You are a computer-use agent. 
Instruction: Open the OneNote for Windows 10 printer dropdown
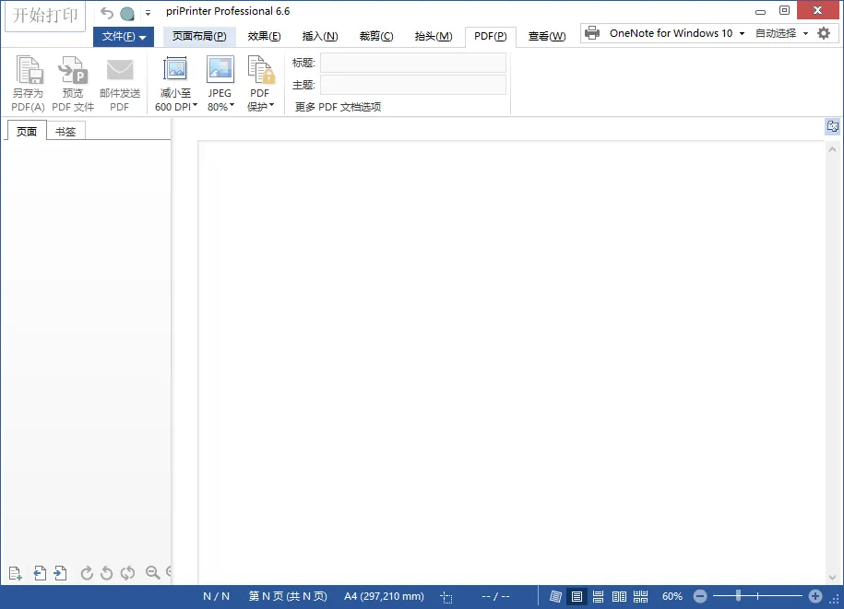pos(742,33)
